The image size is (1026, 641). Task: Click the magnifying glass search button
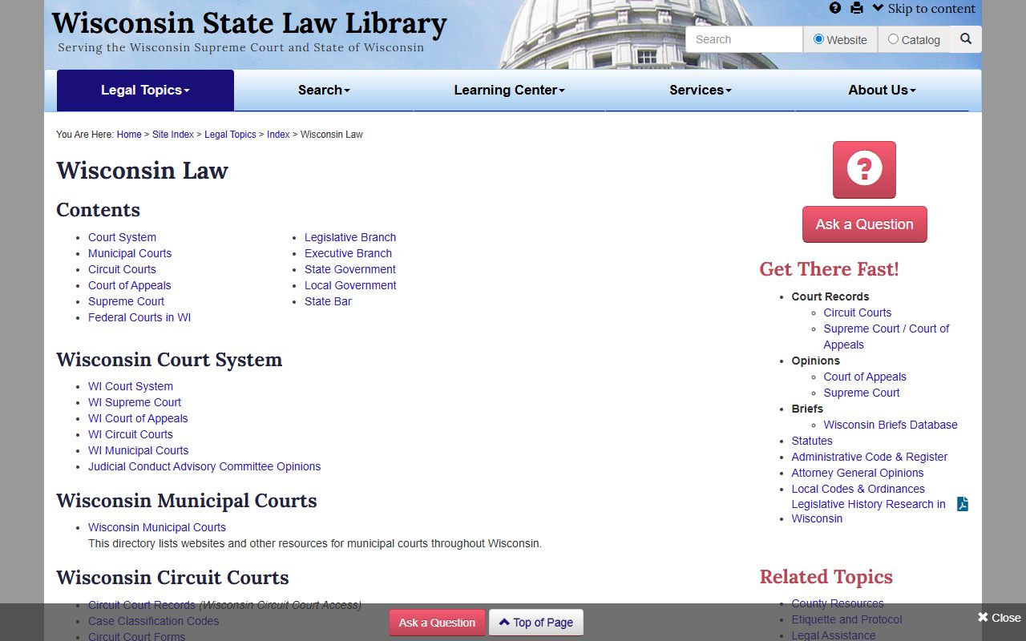(x=966, y=38)
